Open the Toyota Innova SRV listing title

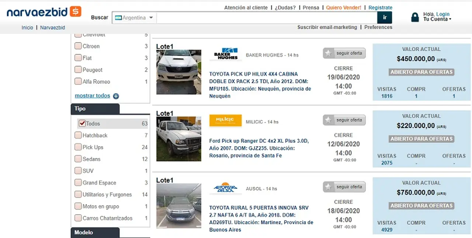(x=261, y=218)
